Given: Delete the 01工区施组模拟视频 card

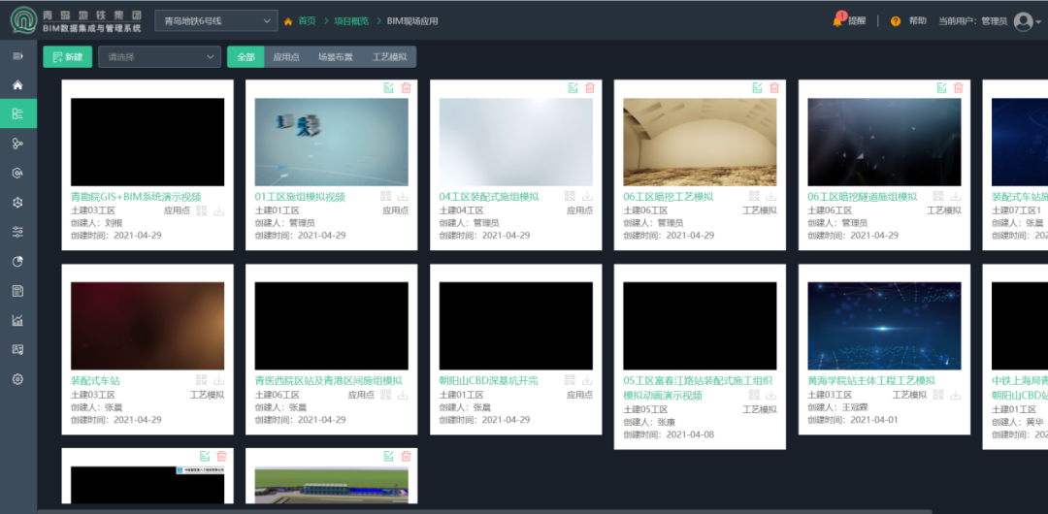Looking at the screenshot, I should [x=406, y=87].
